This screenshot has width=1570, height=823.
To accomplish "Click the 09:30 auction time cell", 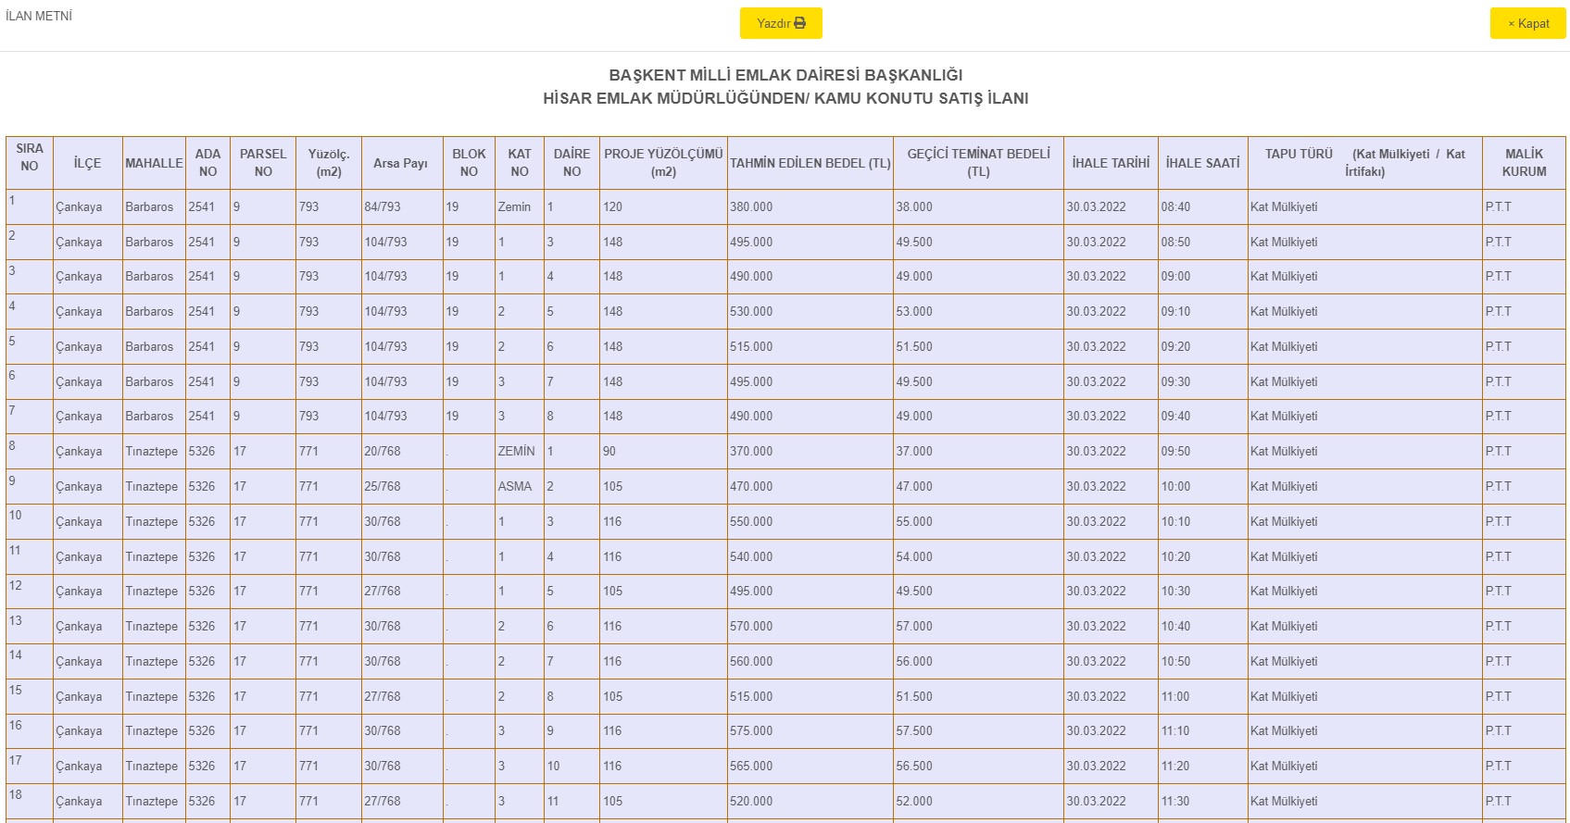I will 1202,381.
